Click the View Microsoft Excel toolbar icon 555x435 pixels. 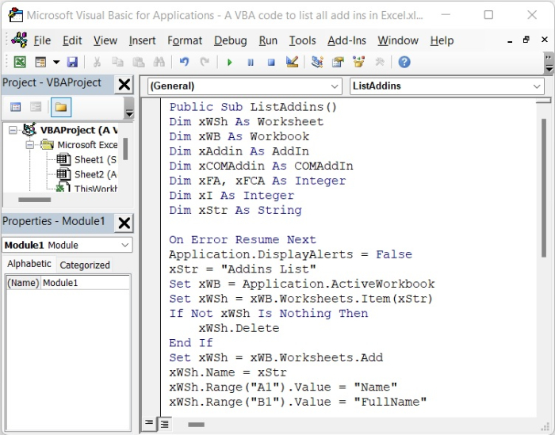(20, 63)
